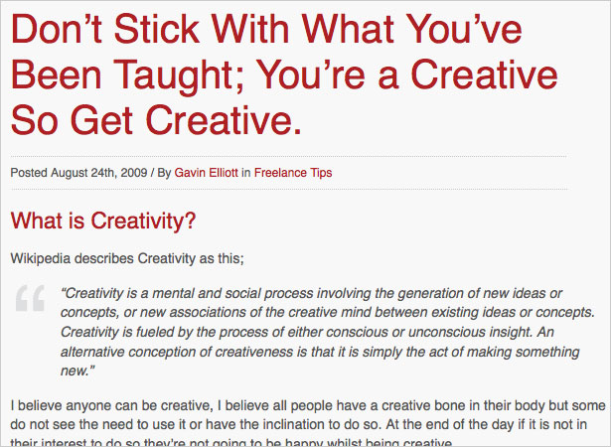Click the large gray quotation mark icon
The height and width of the screenshot is (447, 611).
(x=31, y=298)
